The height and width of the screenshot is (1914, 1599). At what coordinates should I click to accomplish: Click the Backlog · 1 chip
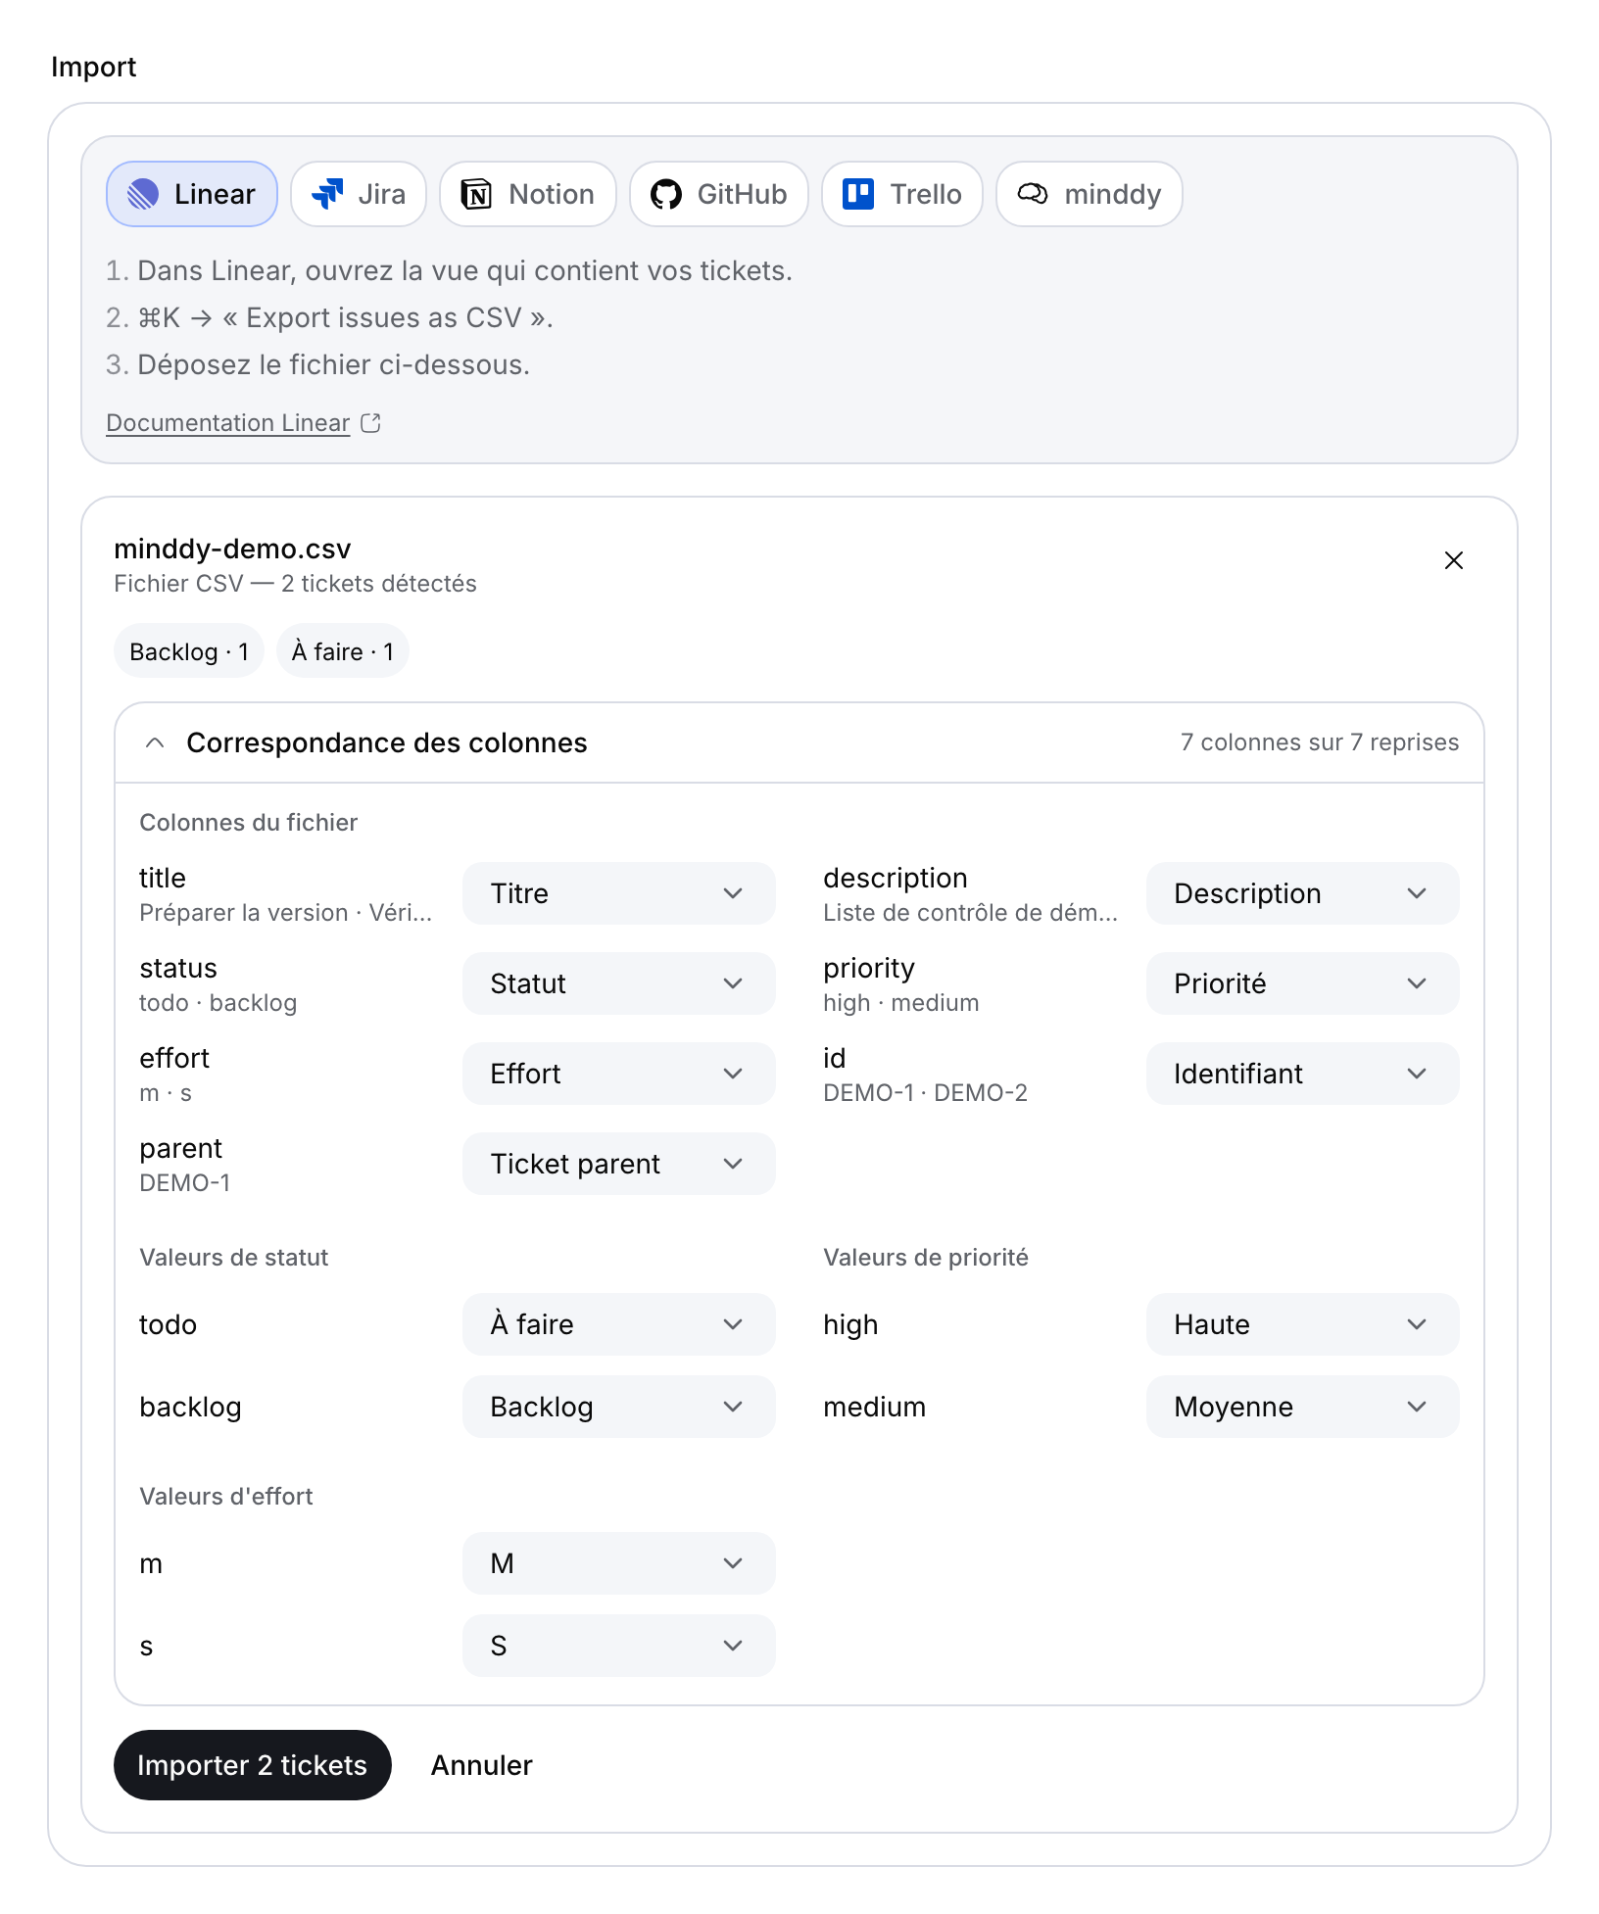click(189, 651)
